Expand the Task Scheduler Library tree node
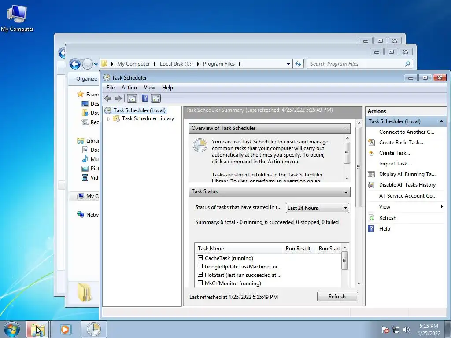Screen dimensions: 451x338 tap(108, 119)
